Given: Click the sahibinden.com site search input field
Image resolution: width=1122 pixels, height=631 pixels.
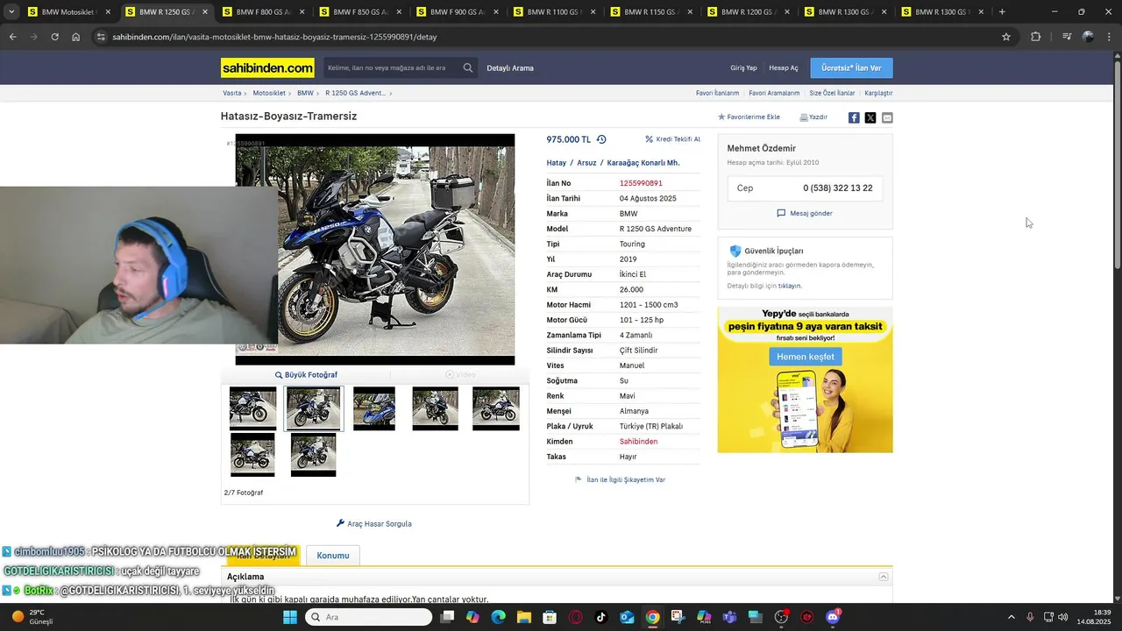Looking at the screenshot, I should (392, 67).
